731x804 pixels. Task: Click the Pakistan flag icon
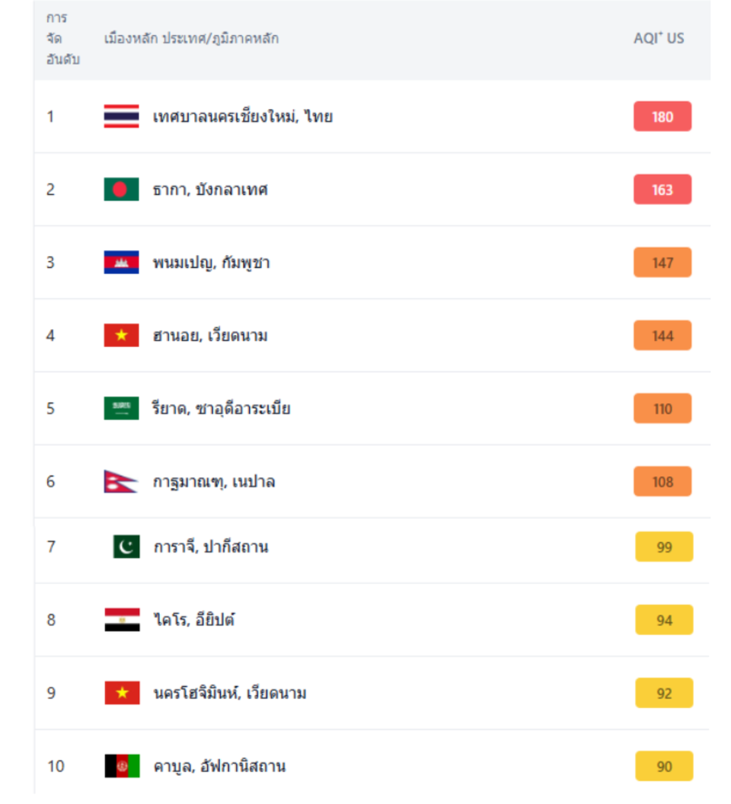(126, 547)
